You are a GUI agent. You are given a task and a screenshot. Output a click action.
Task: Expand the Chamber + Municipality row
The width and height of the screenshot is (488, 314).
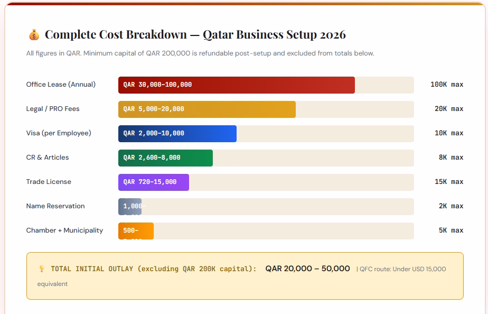pos(64,230)
